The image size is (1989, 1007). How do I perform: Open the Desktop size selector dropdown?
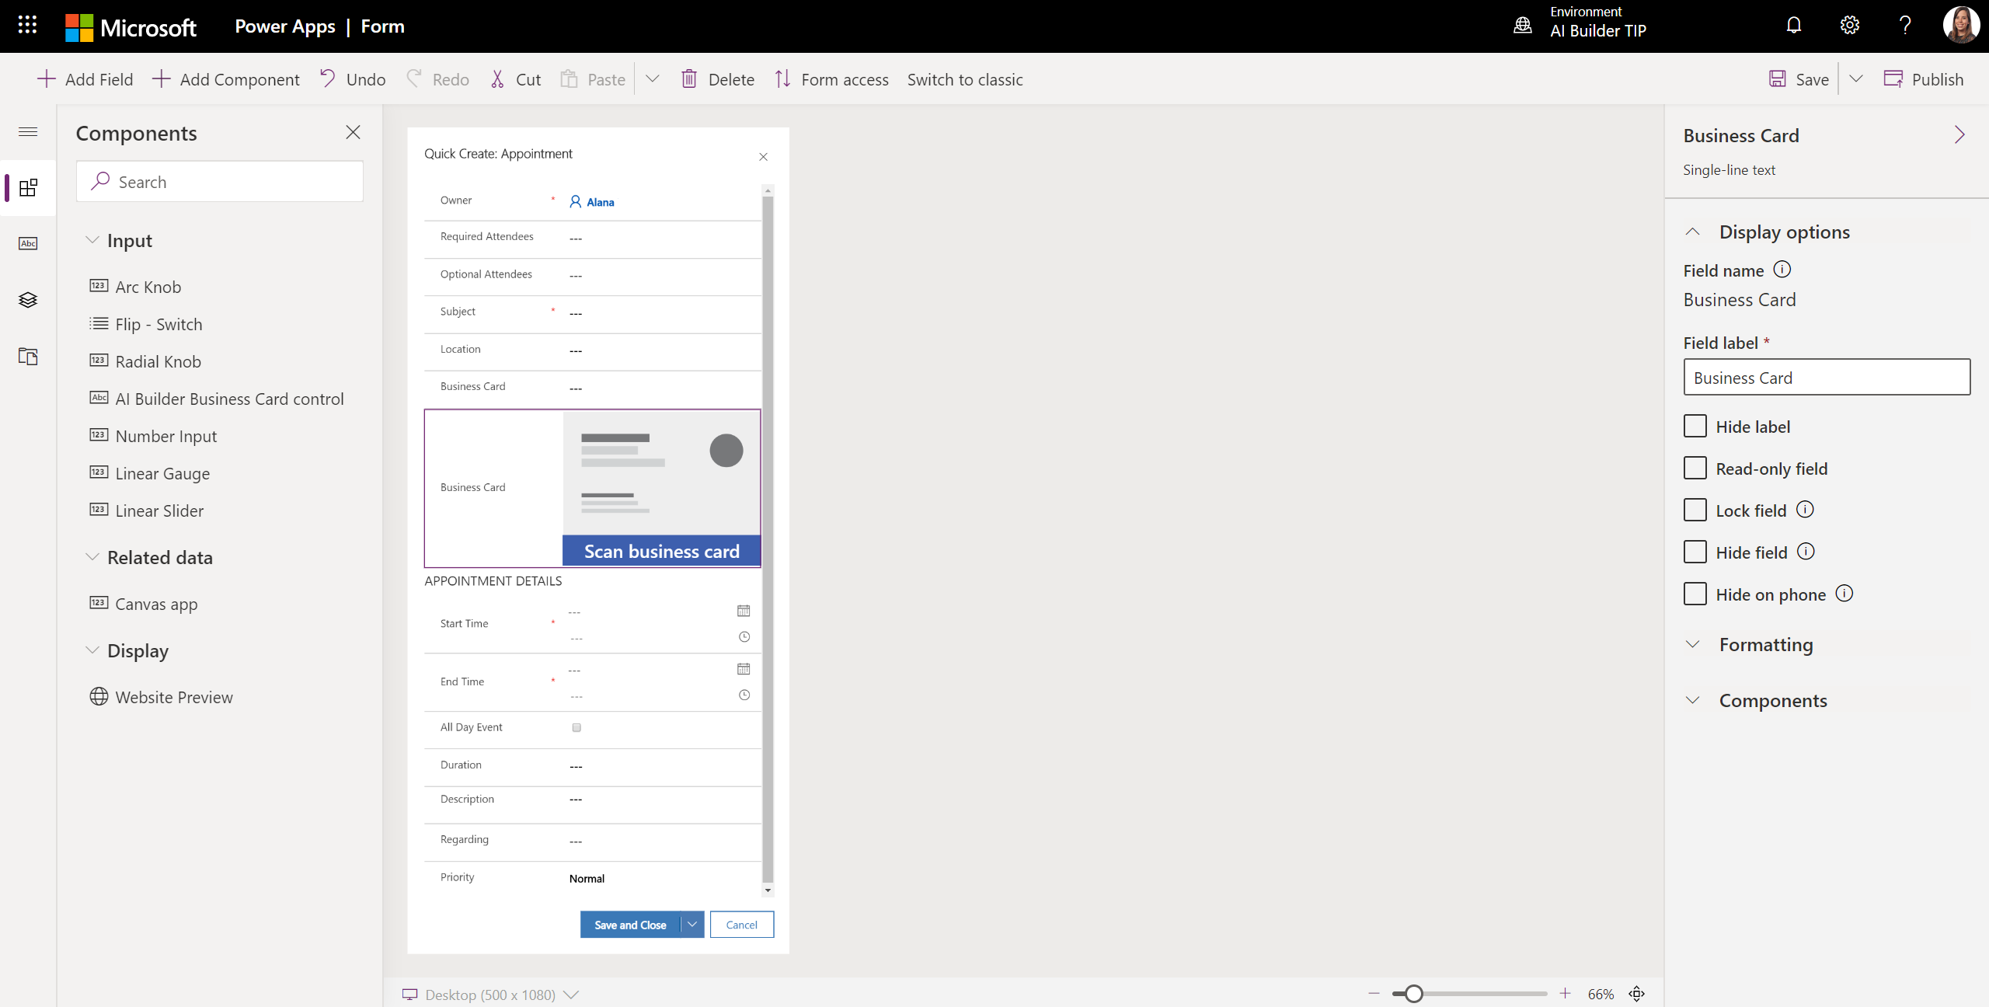click(572, 995)
